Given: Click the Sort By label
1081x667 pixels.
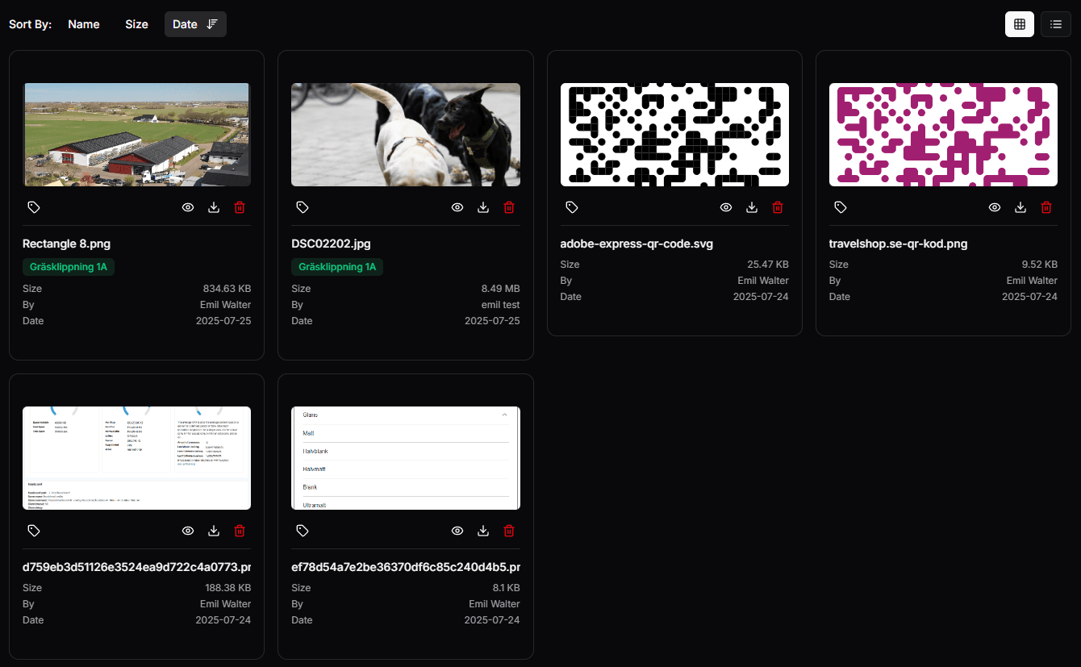Looking at the screenshot, I should pos(30,24).
